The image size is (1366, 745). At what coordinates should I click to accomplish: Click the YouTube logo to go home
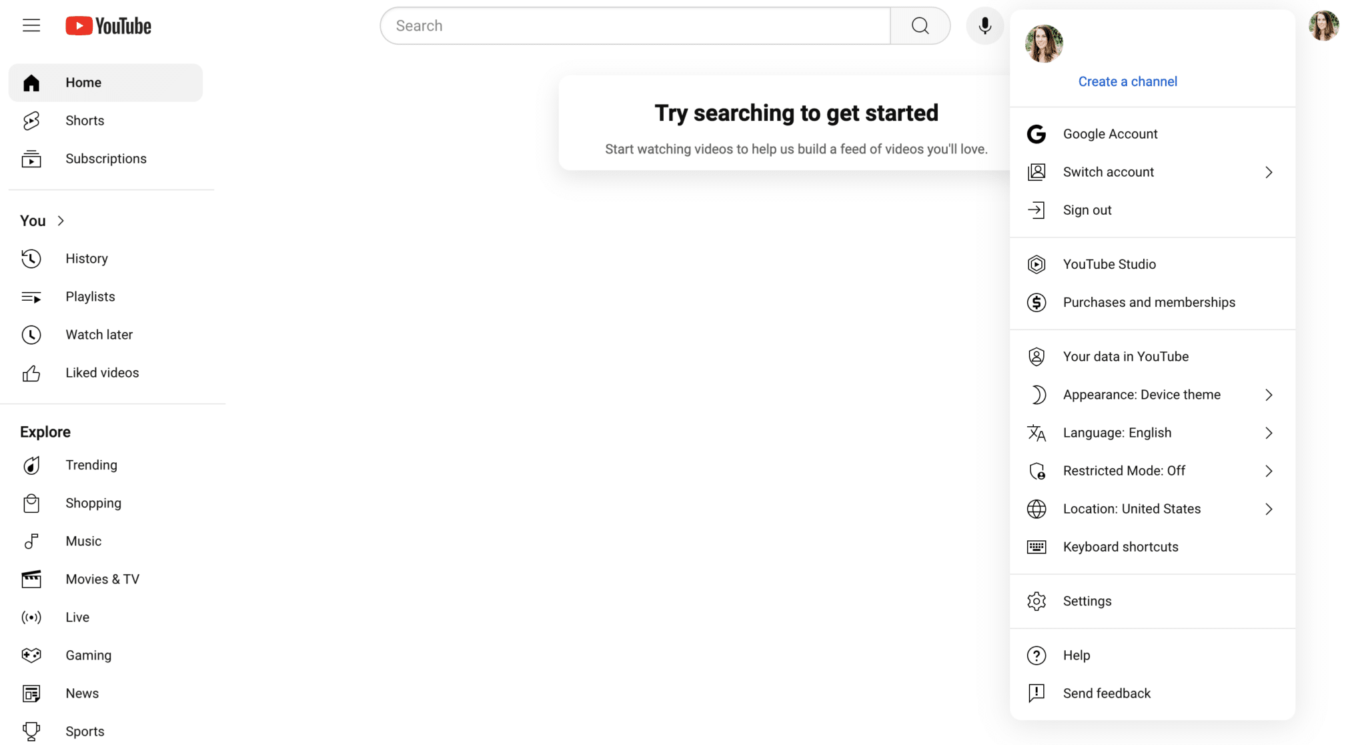(108, 25)
